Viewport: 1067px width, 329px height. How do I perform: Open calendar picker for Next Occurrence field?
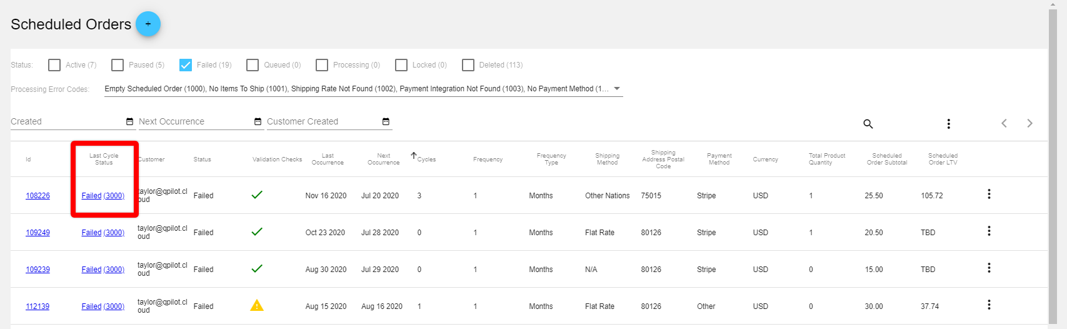258,121
